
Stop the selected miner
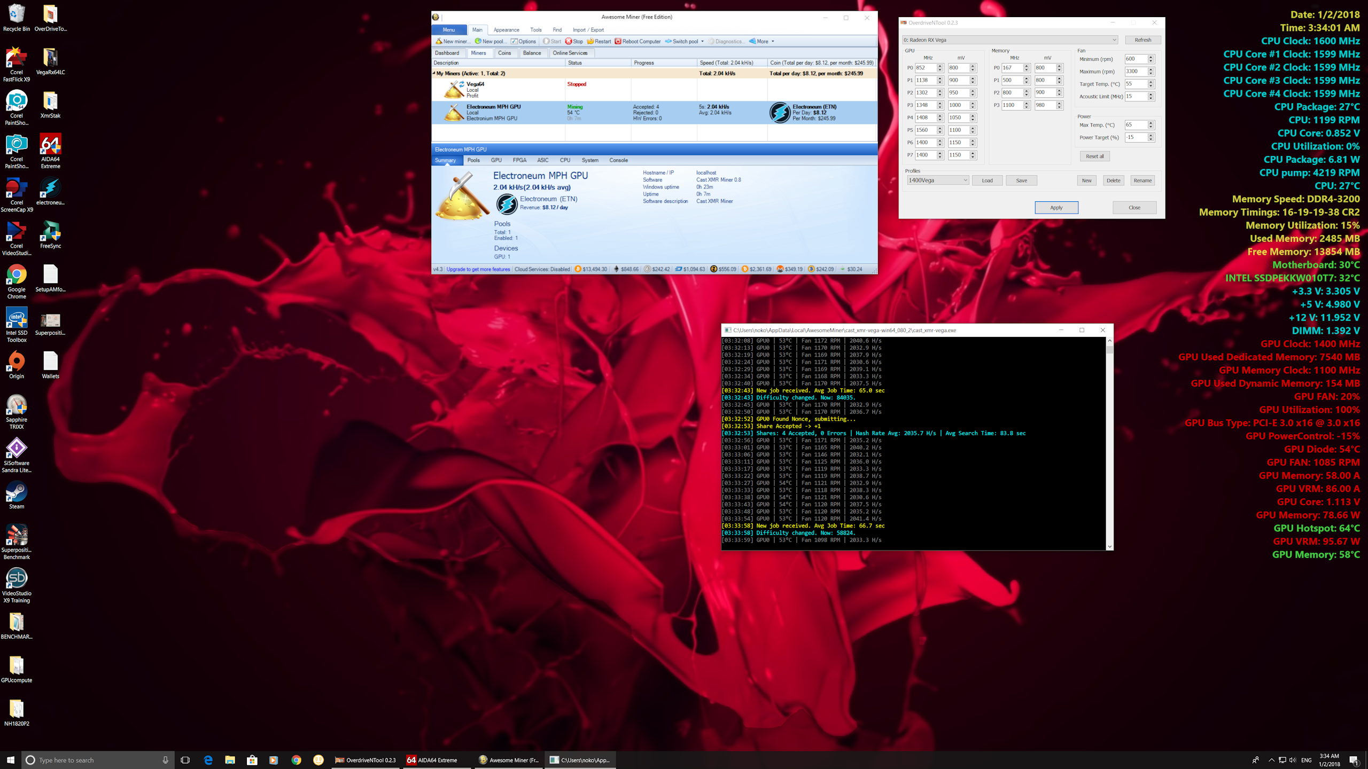[574, 41]
